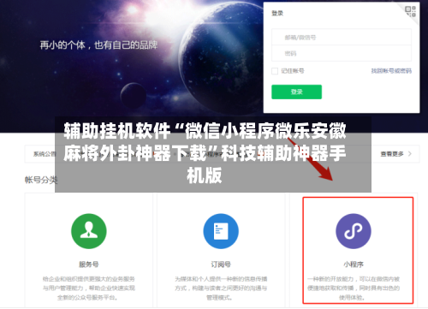Open the 找回帐号或密码 link
This screenshot has height=309, width=428.
tap(391, 71)
